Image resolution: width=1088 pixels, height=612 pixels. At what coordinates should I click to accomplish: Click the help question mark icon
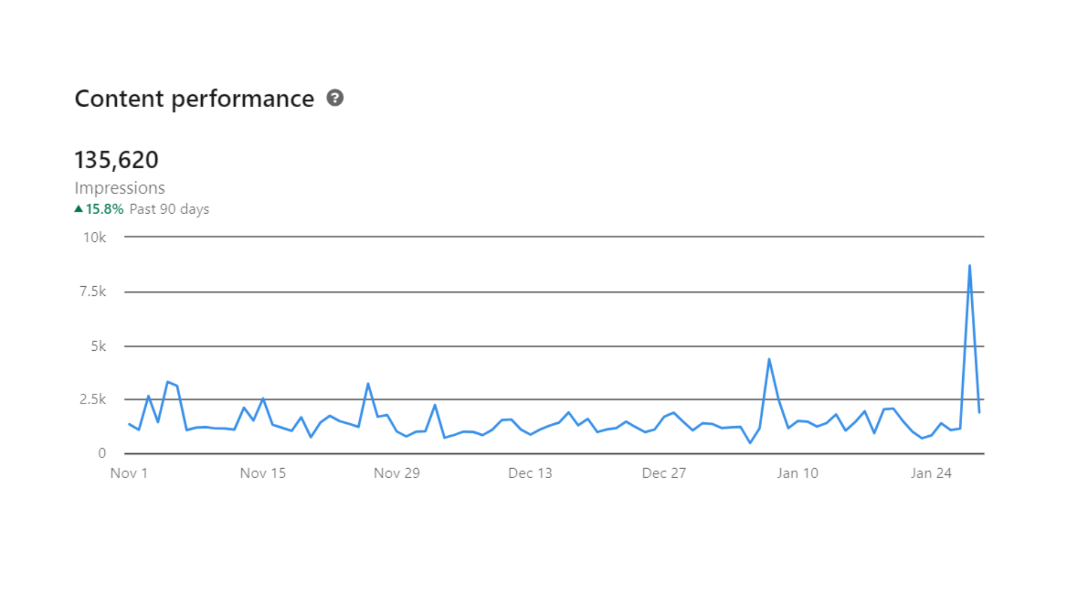[335, 98]
